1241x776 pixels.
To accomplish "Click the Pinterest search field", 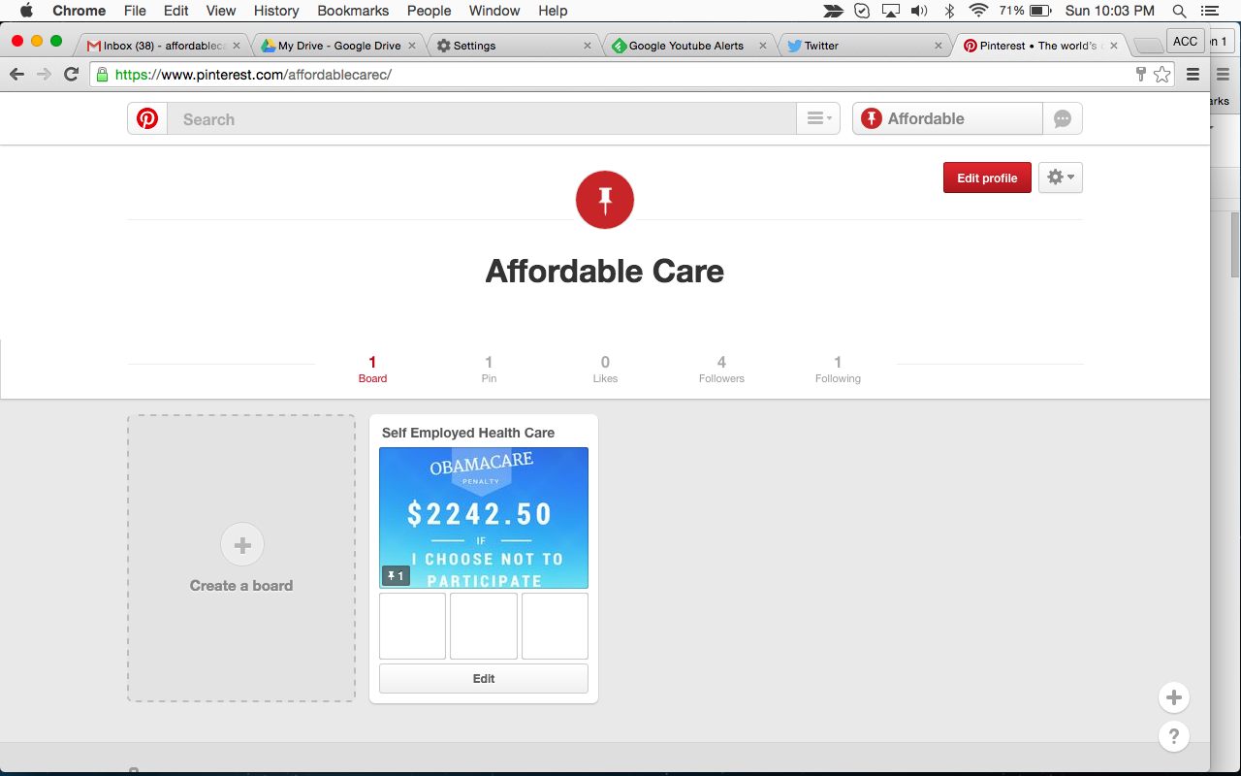I will pos(482,119).
